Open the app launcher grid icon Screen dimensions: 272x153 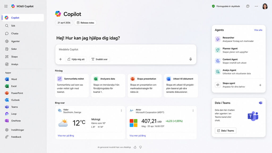click(6, 6)
